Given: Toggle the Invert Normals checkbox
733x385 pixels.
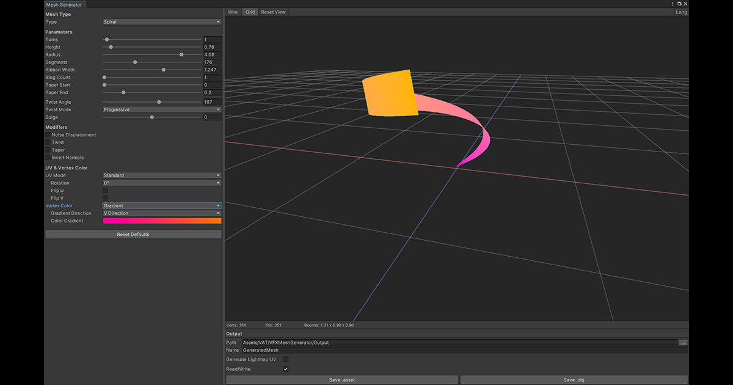Looking at the screenshot, I should (x=48, y=158).
